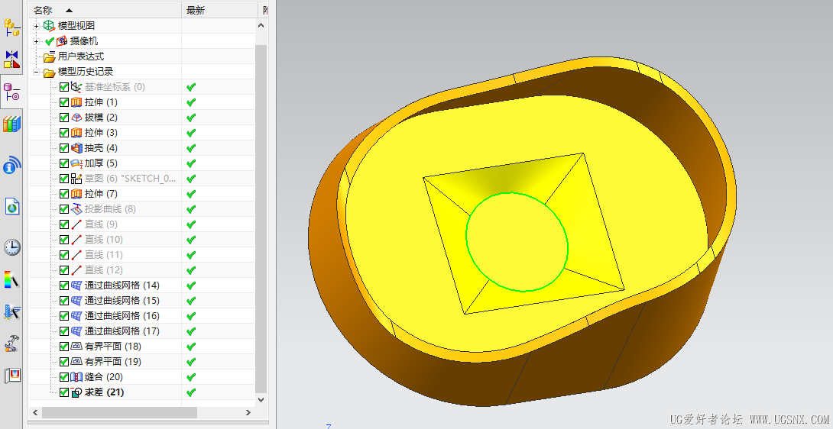833x429 pixels.
Task: Click the Draft icon of 拔模 (2)
Action: [x=76, y=118]
